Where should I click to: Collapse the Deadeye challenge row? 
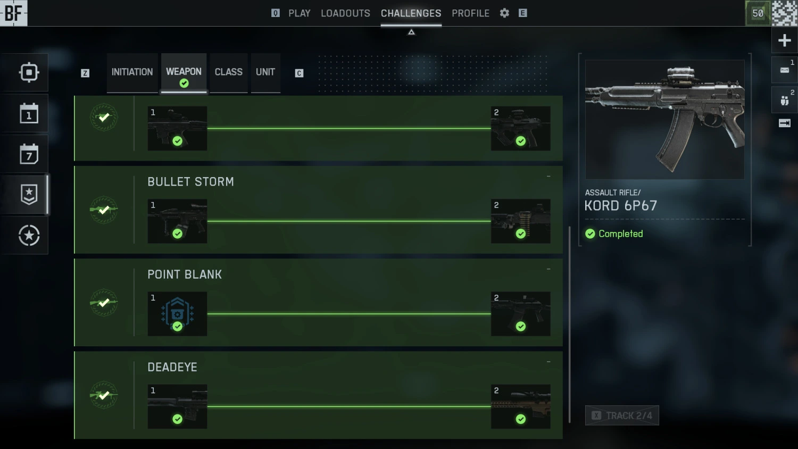(x=548, y=362)
